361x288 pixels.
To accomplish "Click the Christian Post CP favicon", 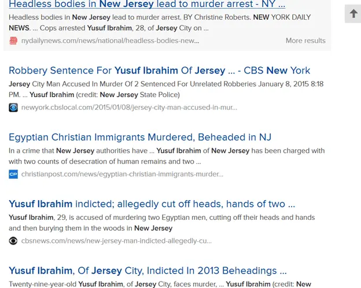I will click(x=13, y=174).
